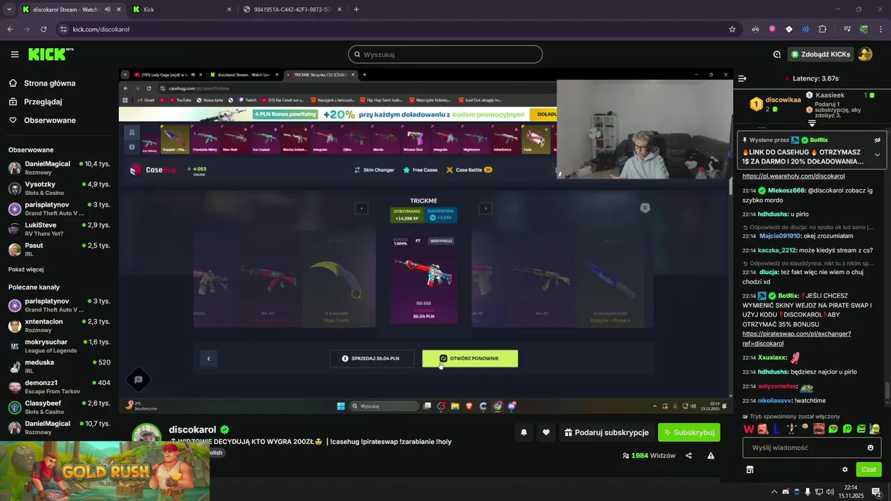The width and height of the screenshot is (891, 501).
Task: Collapse the chat panel with the arrow icon
Action: coord(742,79)
